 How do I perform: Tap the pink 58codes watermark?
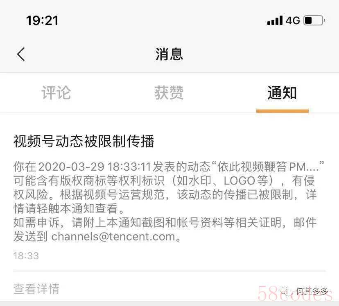point(295,293)
